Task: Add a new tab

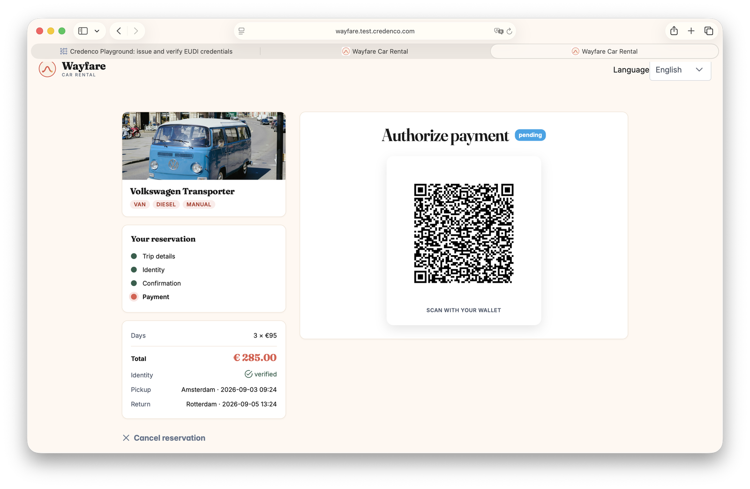Action: [x=691, y=31]
